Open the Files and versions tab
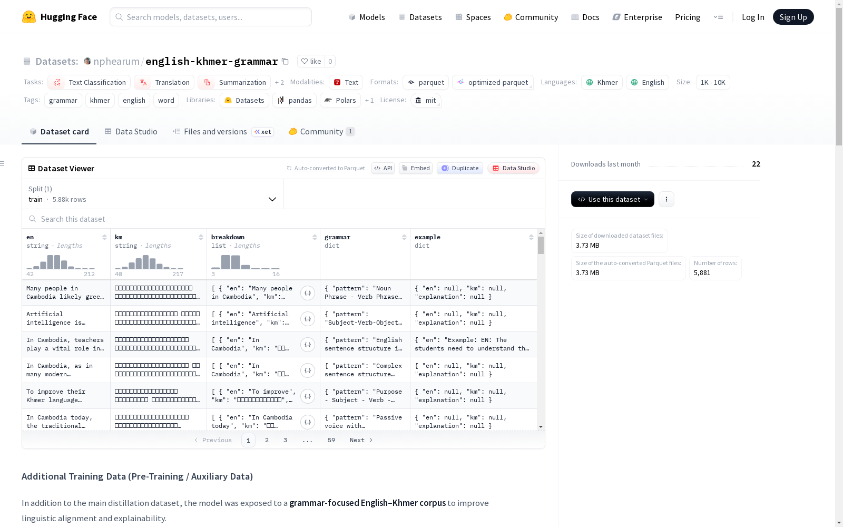Screen dimensions: 843x527 (222, 132)
